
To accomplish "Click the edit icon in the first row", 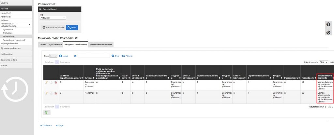I will click(46, 82).
